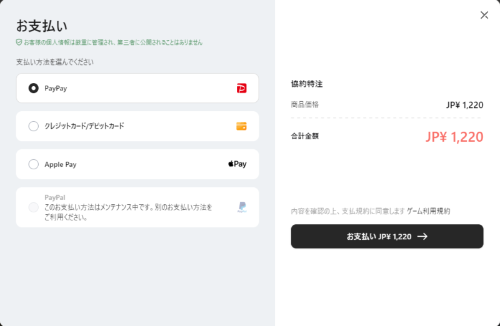
Task: Select the クレジットカード/デビットカード radio button
Action: [x=34, y=126]
